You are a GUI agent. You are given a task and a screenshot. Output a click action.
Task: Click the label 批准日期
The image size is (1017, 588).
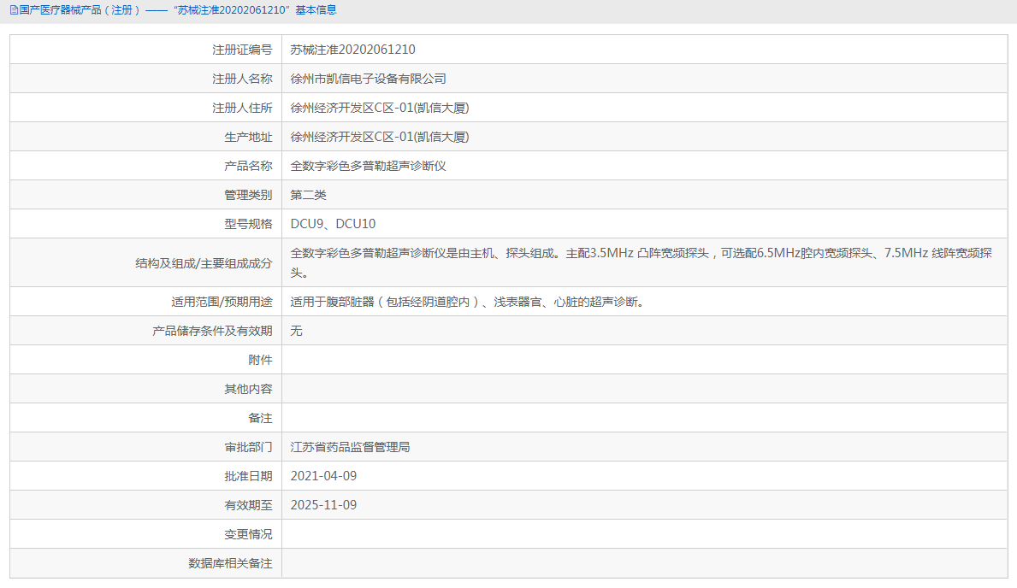pyautogui.click(x=248, y=476)
